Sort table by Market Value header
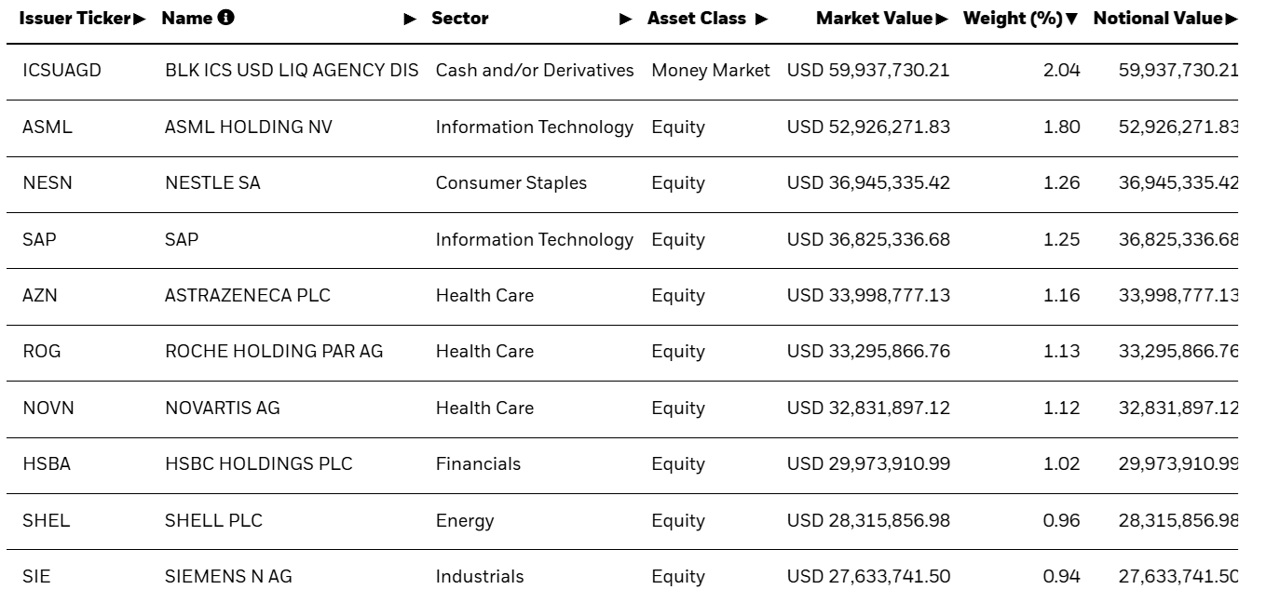 pyautogui.click(x=874, y=18)
